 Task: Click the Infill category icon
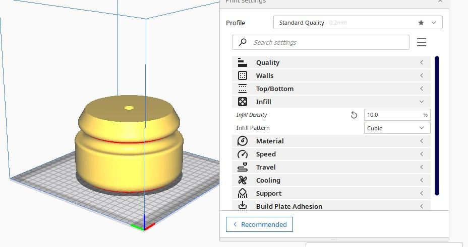[x=243, y=102]
